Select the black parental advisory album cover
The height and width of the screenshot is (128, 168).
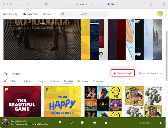coord(140,39)
